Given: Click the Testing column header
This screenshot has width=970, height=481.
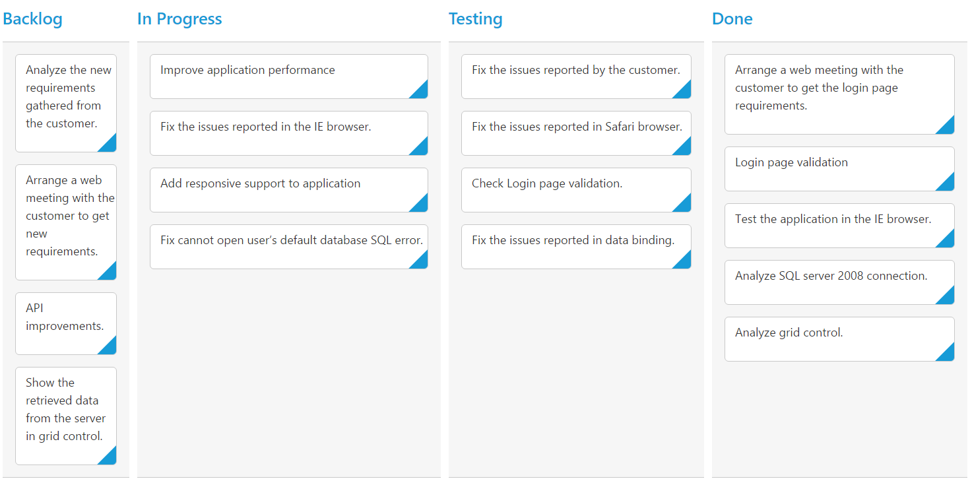Looking at the screenshot, I should 475,19.
